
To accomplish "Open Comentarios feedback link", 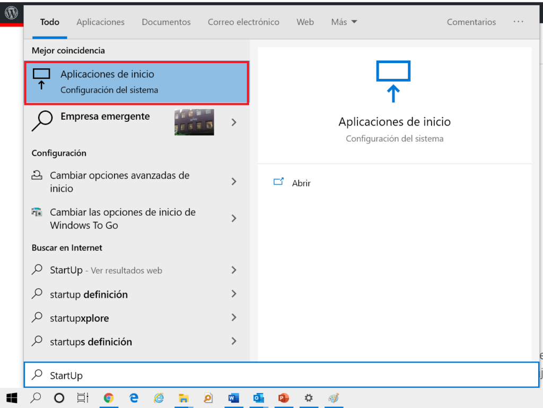I will [x=471, y=22].
